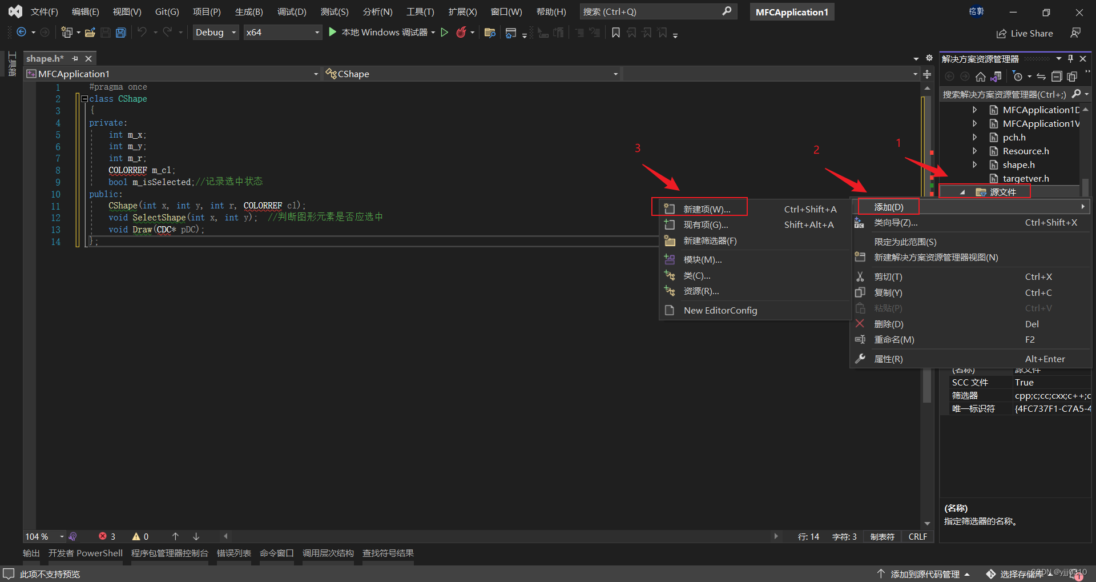Expand the shape.h tree node
Screen dimensions: 1096x582
pyautogui.click(x=975, y=164)
